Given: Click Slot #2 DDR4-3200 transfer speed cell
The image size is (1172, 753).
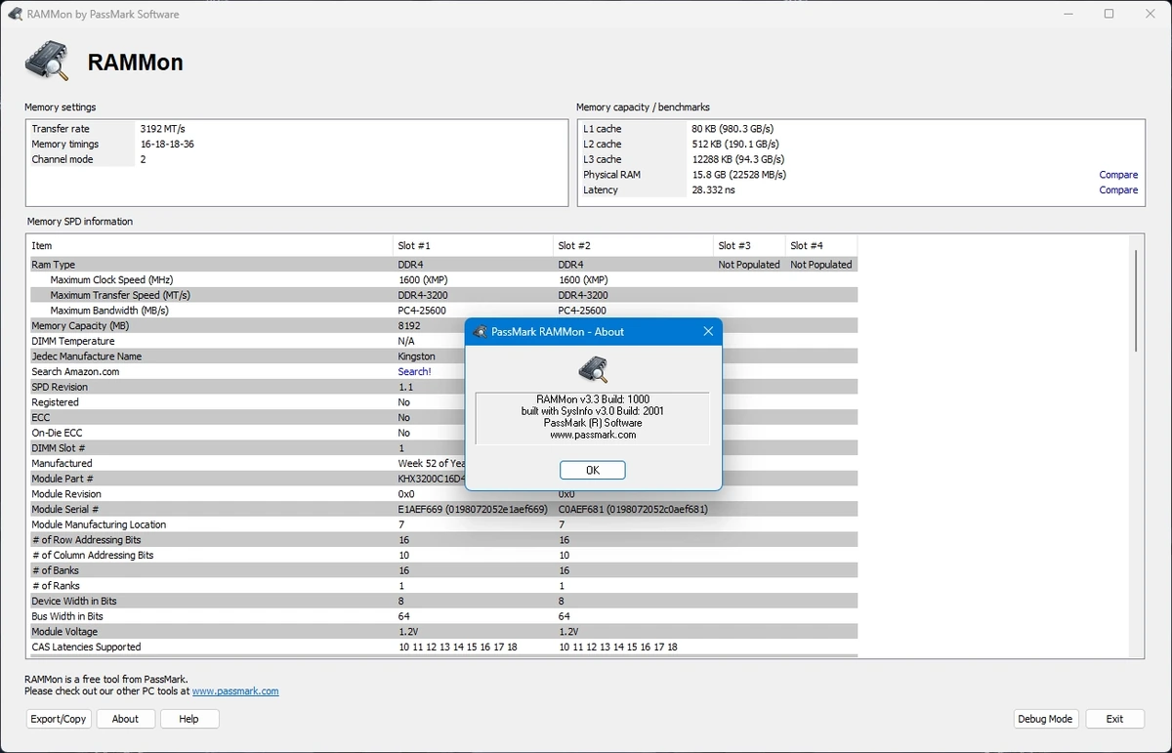Looking at the screenshot, I should 583,295.
